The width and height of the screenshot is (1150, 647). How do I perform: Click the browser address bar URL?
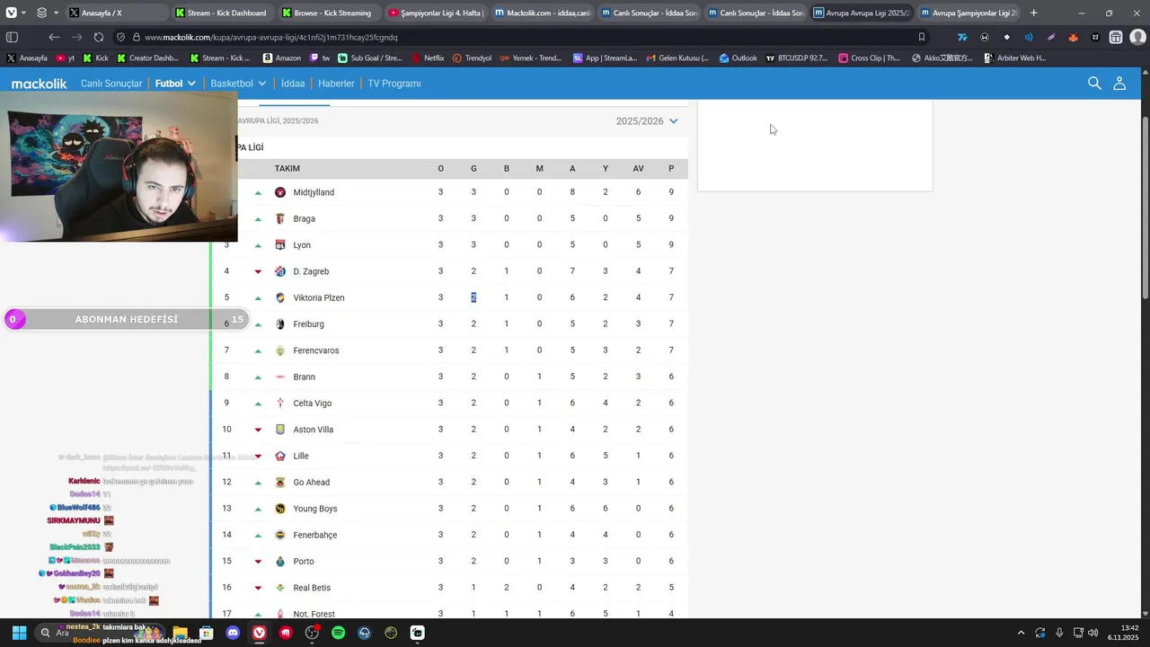pyautogui.click(x=270, y=37)
